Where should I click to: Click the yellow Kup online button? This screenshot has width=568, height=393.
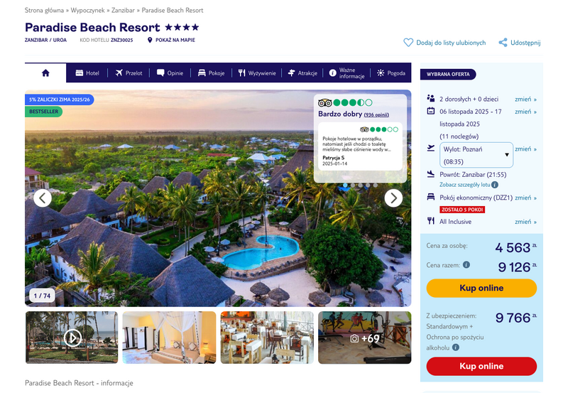(x=481, y=288)
